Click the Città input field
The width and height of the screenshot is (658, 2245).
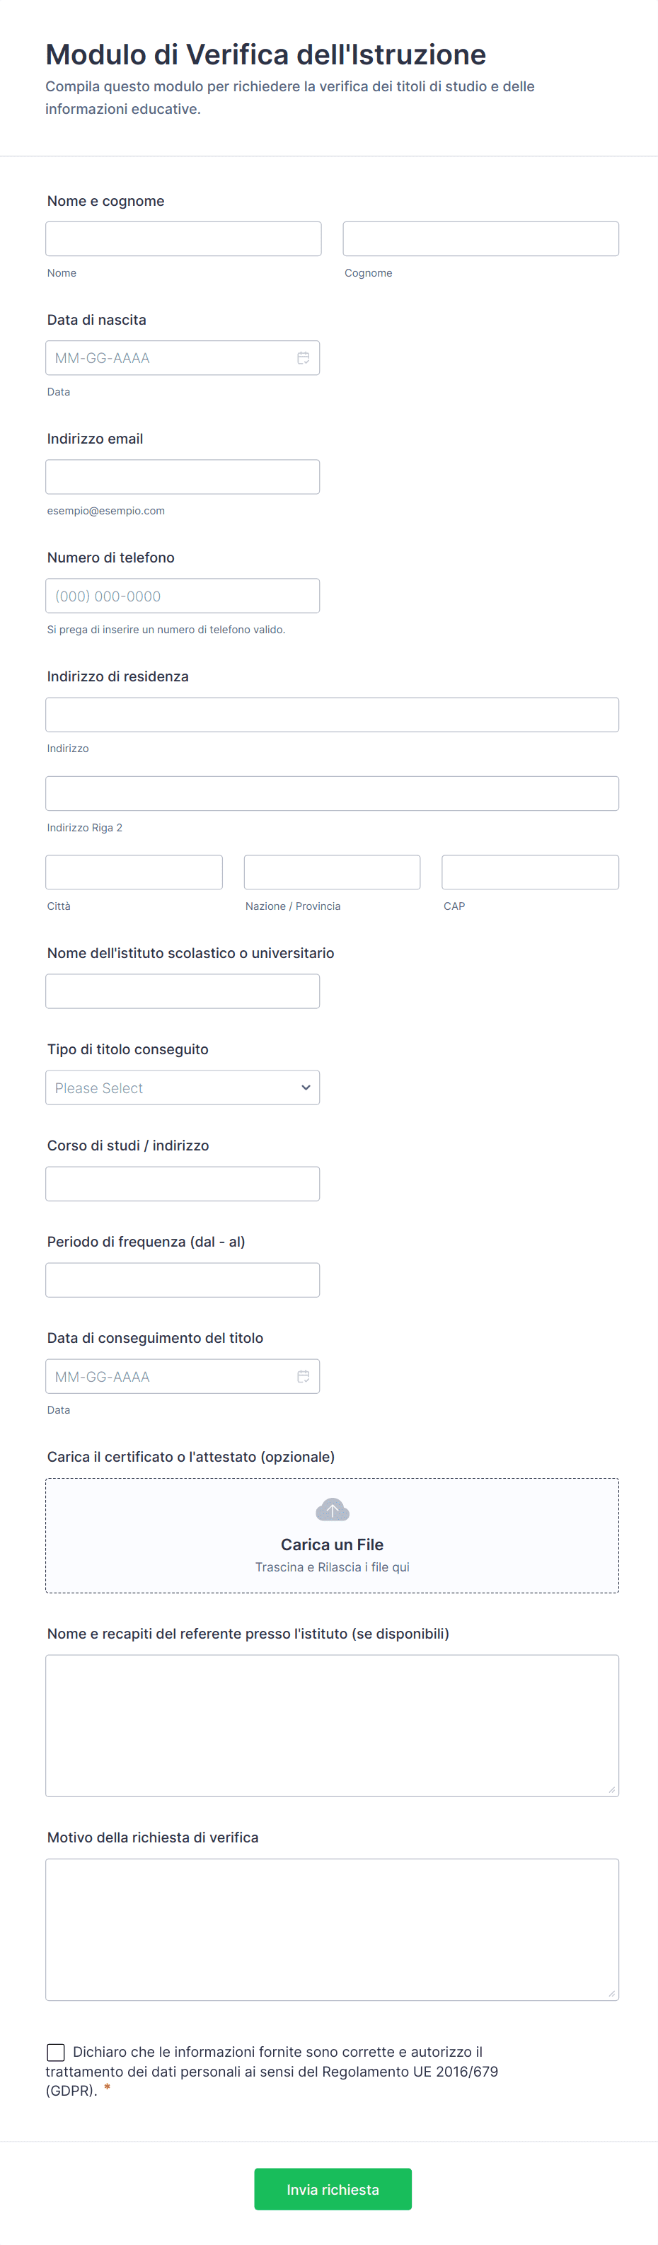pyautogui.click(x=134, y=872)
